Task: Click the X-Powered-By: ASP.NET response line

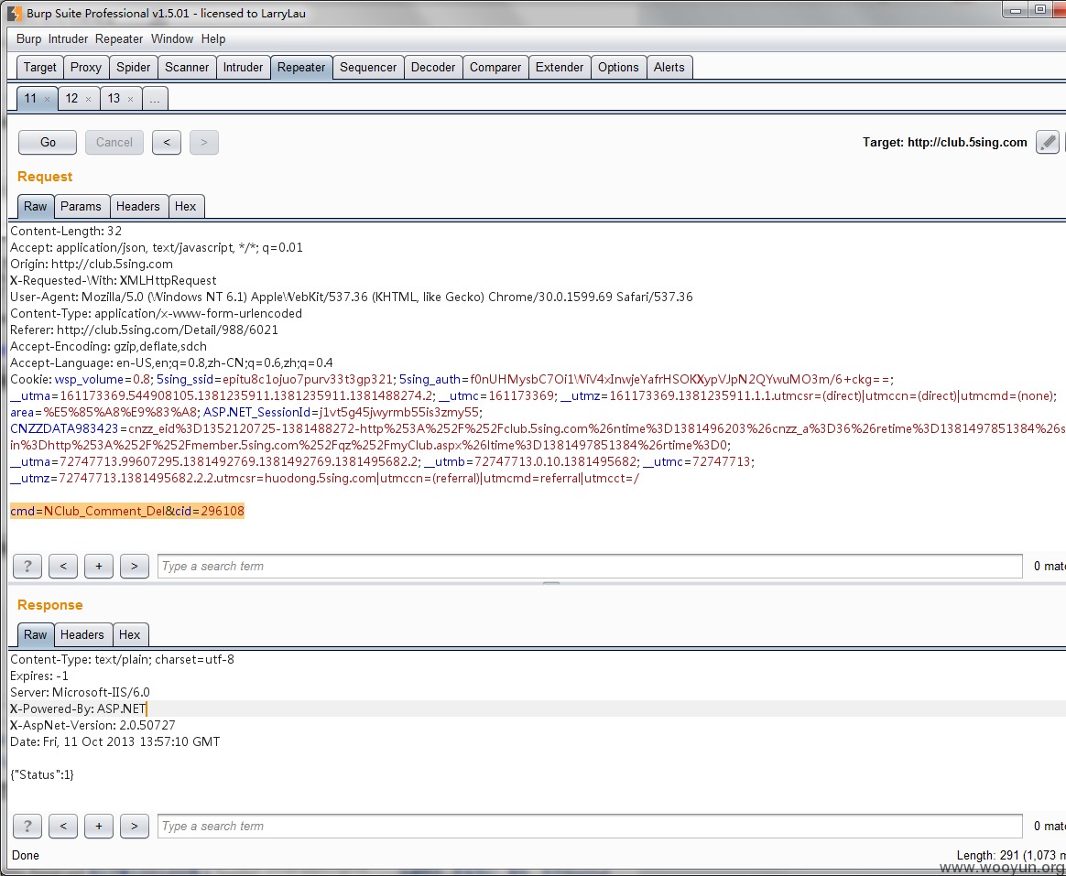Action: (78, 708)
